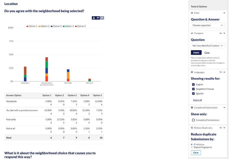Collapse the Filter section chevron
229x159 pixels.
tap(224, 13)
